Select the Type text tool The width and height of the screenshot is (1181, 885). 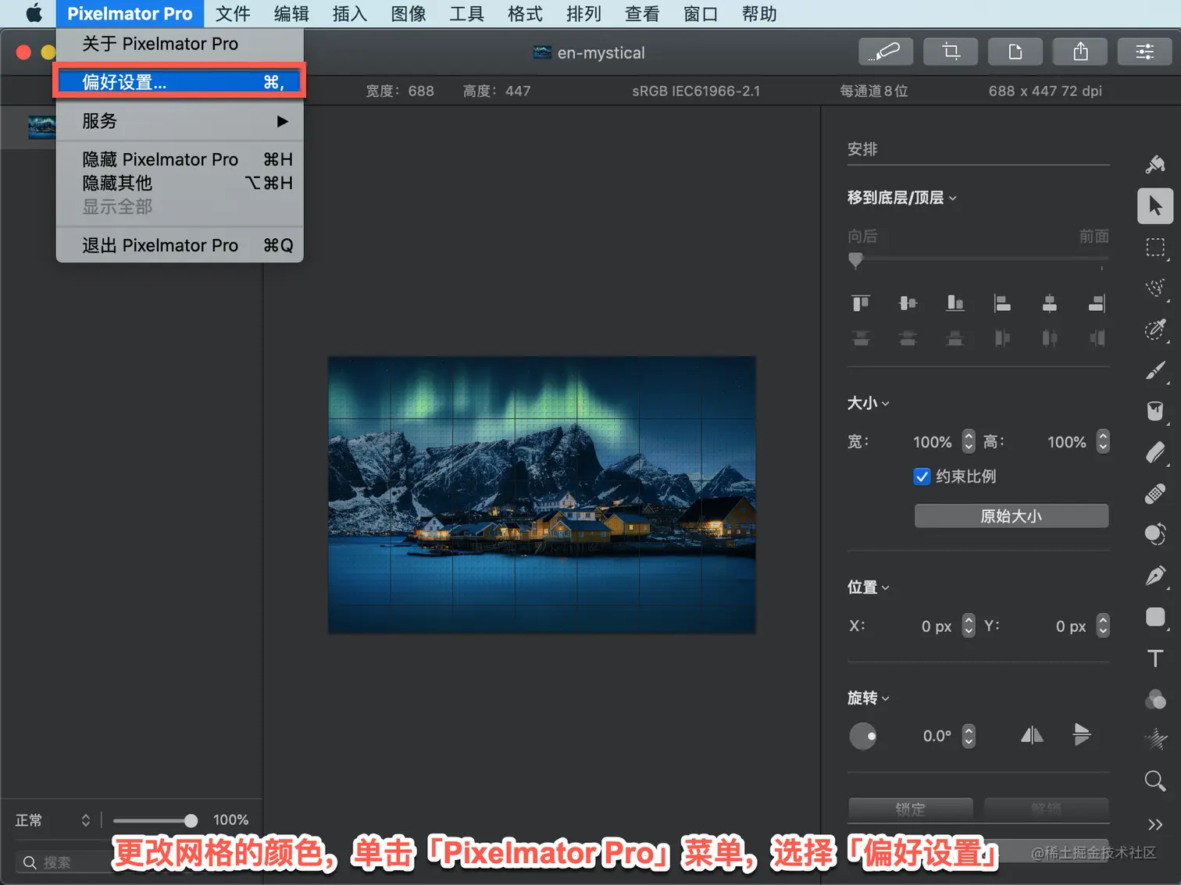pyautogui.click(x=1155, y=658)
